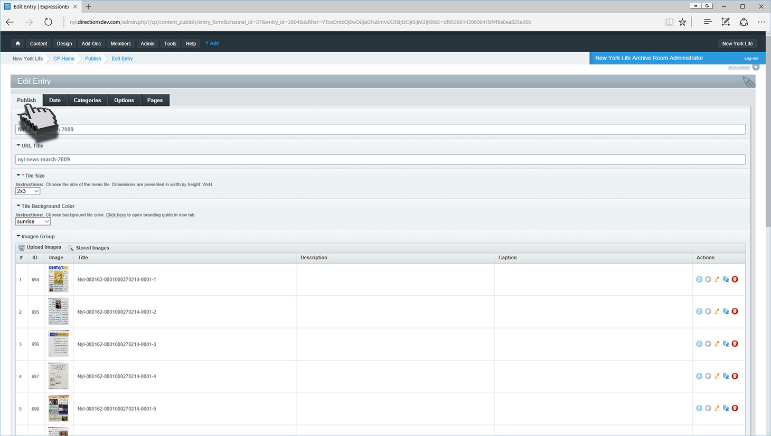Add page to favorites with star icon
This screenshot has width=771, height=436.
(x=683, y=22)
